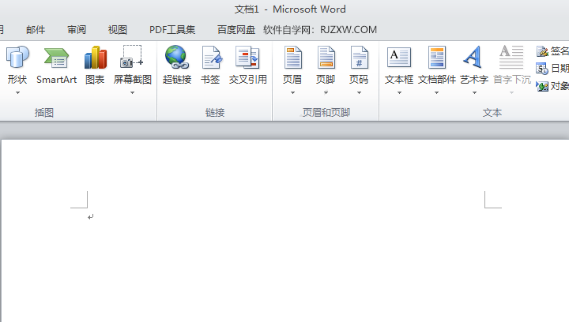Click the Drop Cap (首字下沉) icon
Image resolution: width=569 pixels, height=322 pixels.
pos(511,57)
